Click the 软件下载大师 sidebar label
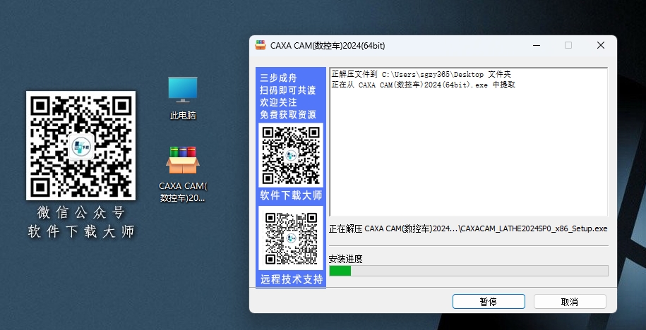The height and width of the screenshot is (330, 646). pos(292,195)
